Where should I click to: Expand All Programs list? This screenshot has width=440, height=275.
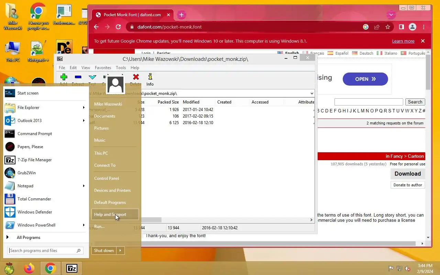point(46,238)
